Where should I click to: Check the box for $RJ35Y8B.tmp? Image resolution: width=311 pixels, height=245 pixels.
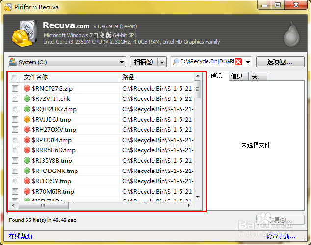pyautogui.click(x=15, y=160)
